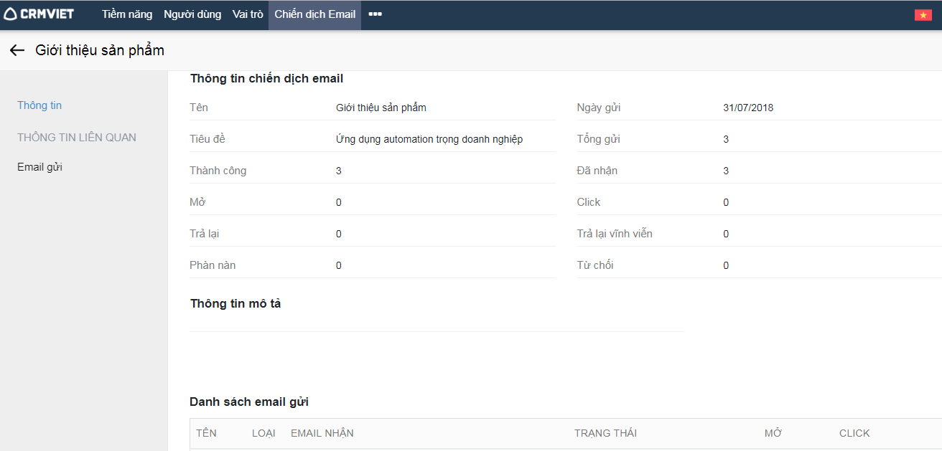Screen dimensions: 942x451
Task: Click the back arrow icon
Action: pos(17,50)
